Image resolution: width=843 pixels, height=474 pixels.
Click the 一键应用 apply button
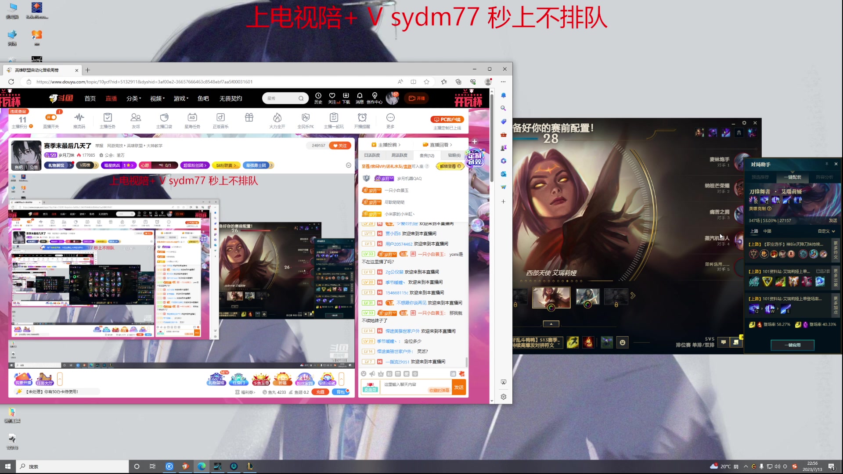792,345
